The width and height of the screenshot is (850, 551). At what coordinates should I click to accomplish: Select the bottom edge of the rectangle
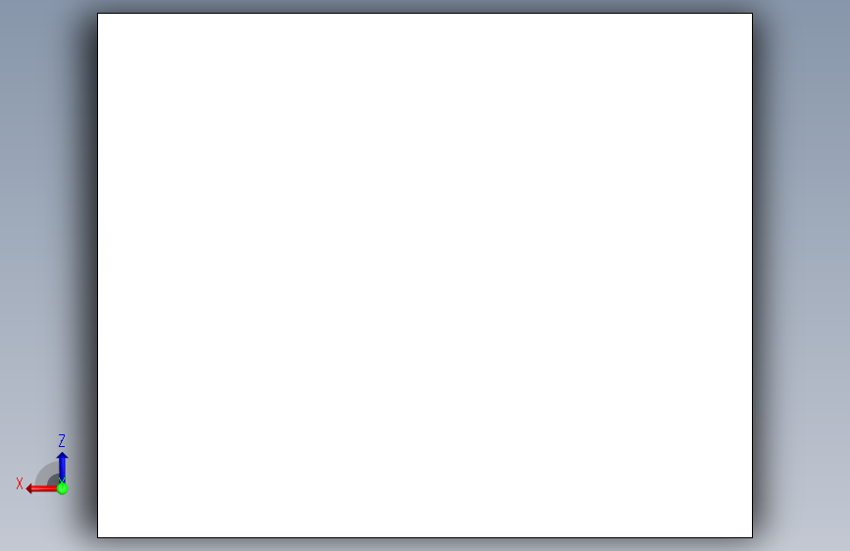point(425,537)
